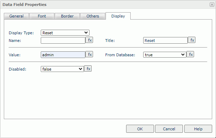
Task: Select the Display tab
Action: (118, 16)
